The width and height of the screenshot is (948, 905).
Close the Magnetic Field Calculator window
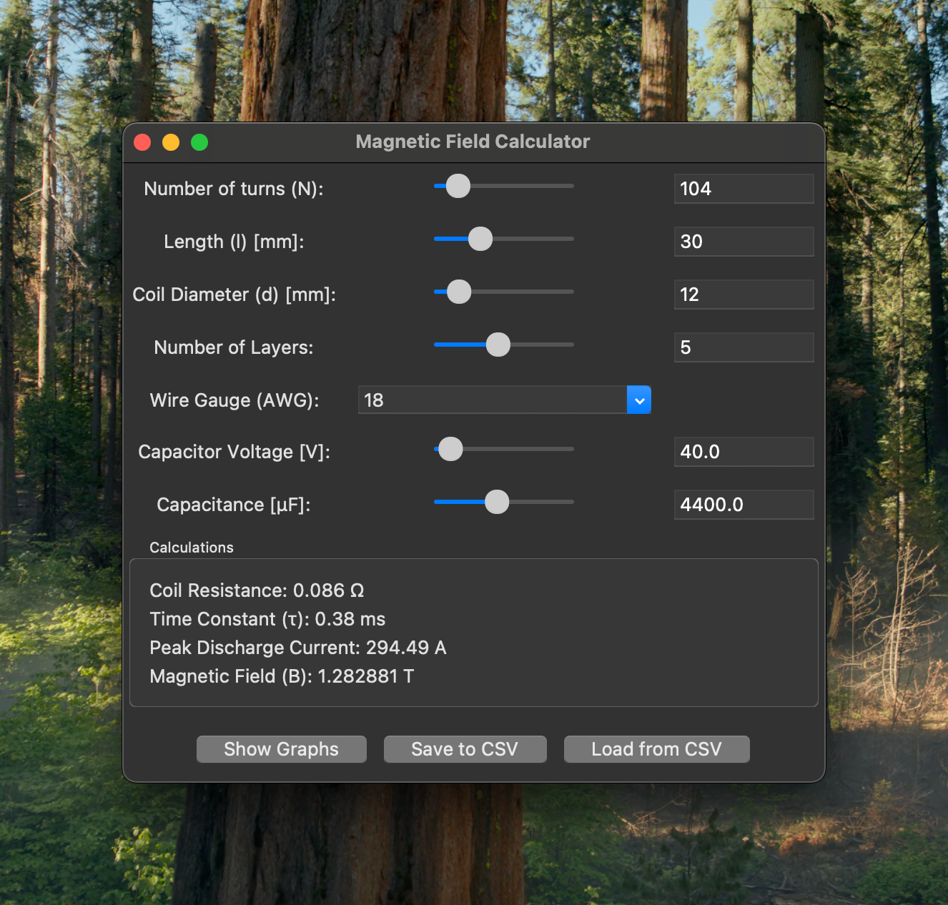click(x=142, y=142)
